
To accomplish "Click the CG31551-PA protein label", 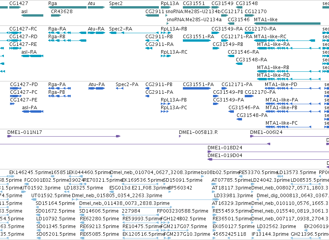I will pos(198,85).
